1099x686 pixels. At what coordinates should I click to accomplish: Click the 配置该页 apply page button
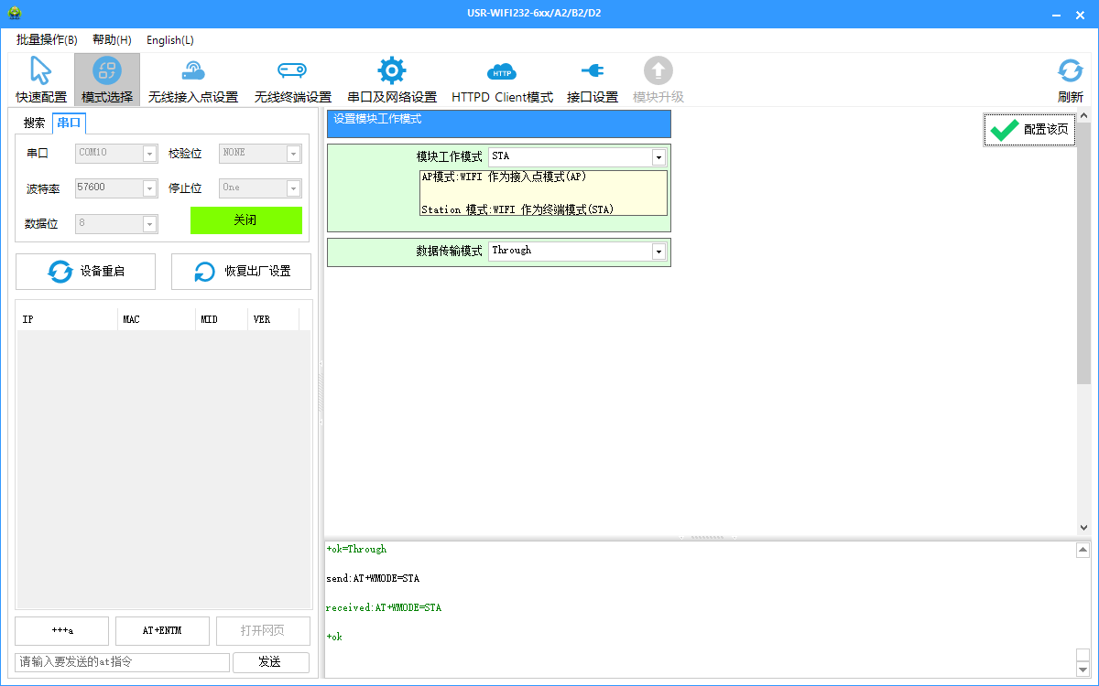[1029, 130]
